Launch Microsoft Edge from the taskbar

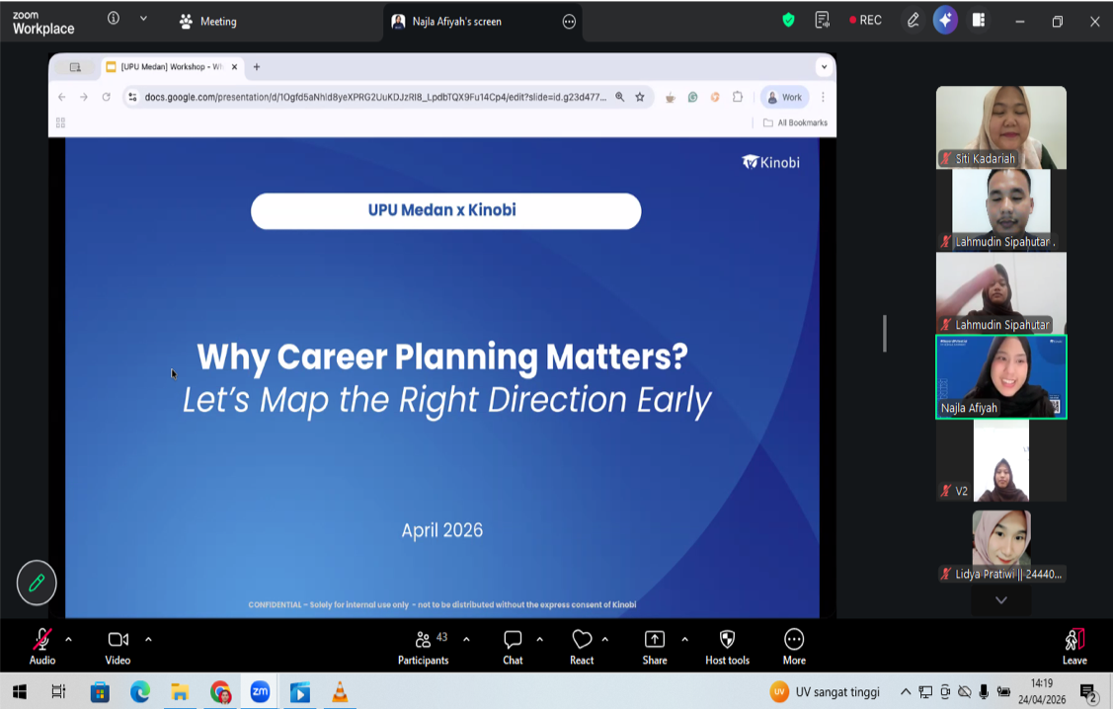[x=140, y=692]
